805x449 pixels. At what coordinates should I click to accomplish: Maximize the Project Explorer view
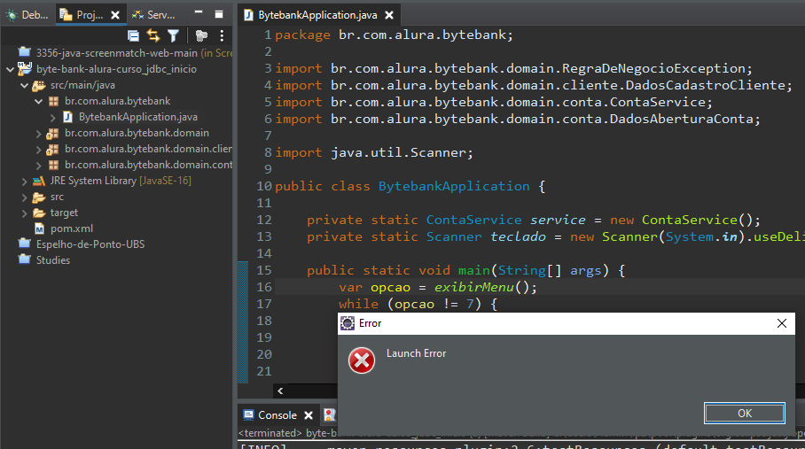[x=219, y=14]
